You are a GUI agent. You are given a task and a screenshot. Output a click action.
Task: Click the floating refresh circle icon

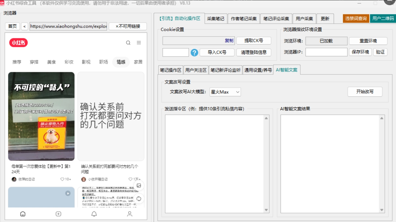click(139, 199)
